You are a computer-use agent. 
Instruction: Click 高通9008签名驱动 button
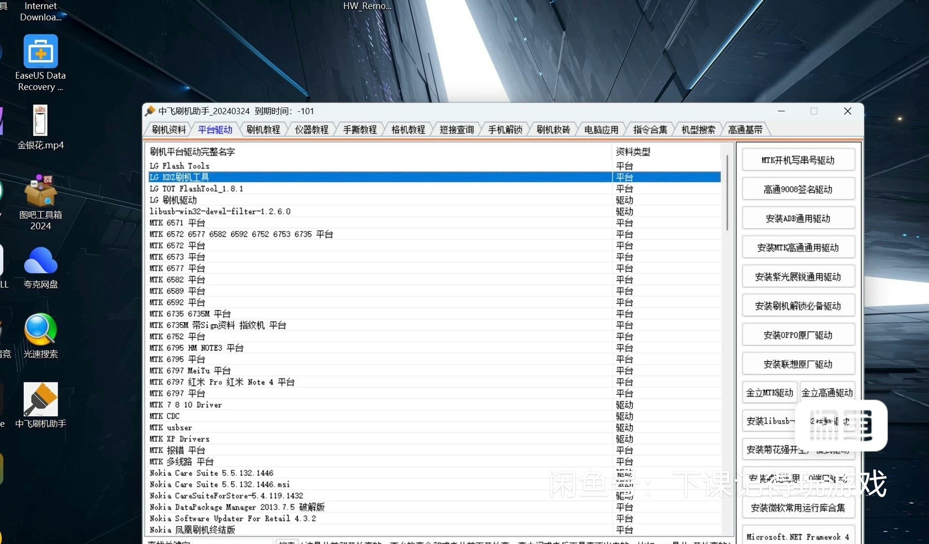[x=798, y=190]
